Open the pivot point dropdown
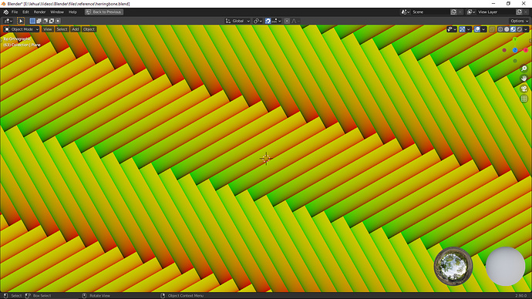 point(258,21)
